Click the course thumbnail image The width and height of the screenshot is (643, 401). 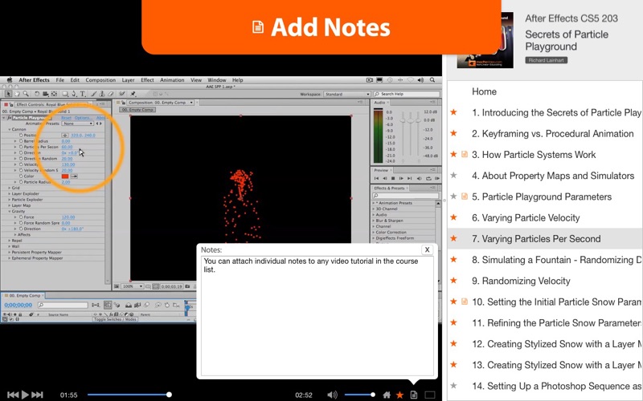485,40
